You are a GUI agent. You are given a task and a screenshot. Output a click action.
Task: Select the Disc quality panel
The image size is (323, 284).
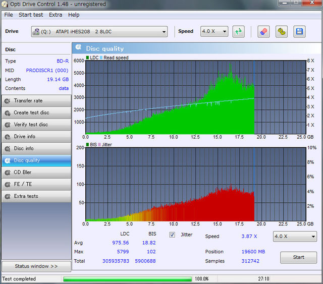coord(36,160)
